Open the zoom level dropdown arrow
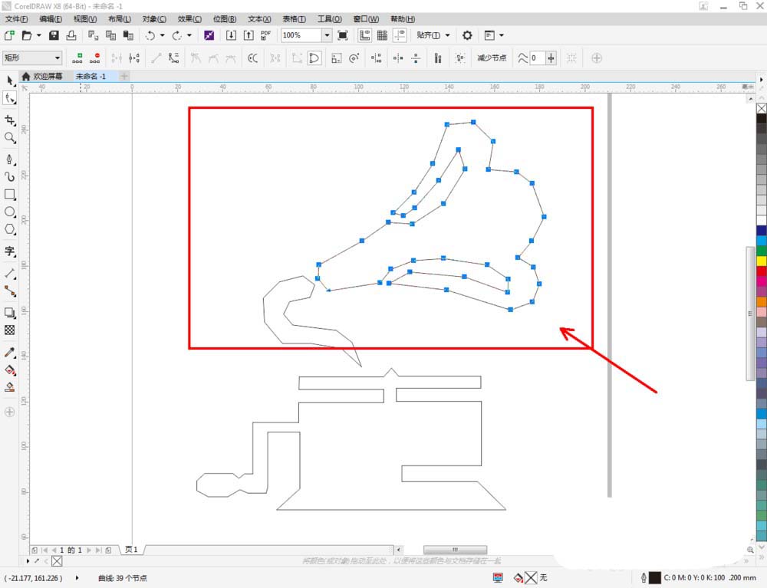 pos(327,35)
